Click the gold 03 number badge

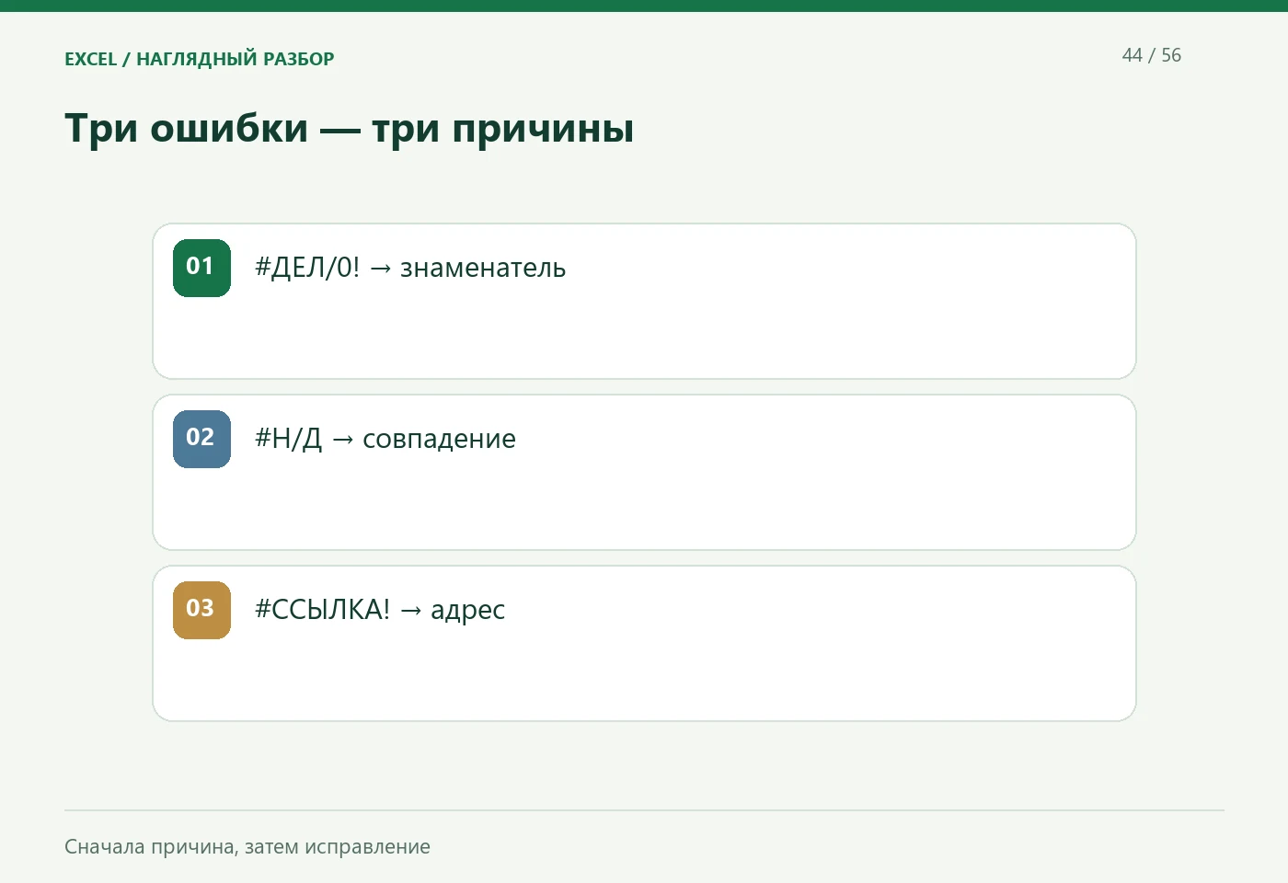click(201, 610)
